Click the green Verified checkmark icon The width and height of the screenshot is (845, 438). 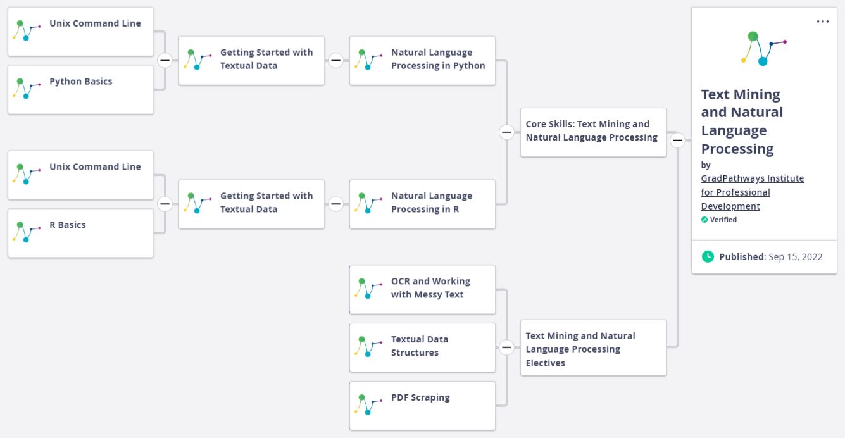(x=704, y=220)
